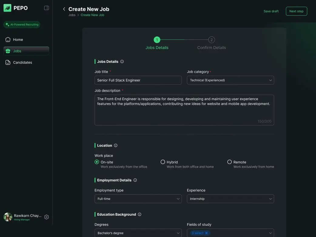This screenshot has width=316, height=237.
Task: Open the Experience dropdown
Action: (x=230, y=199)
